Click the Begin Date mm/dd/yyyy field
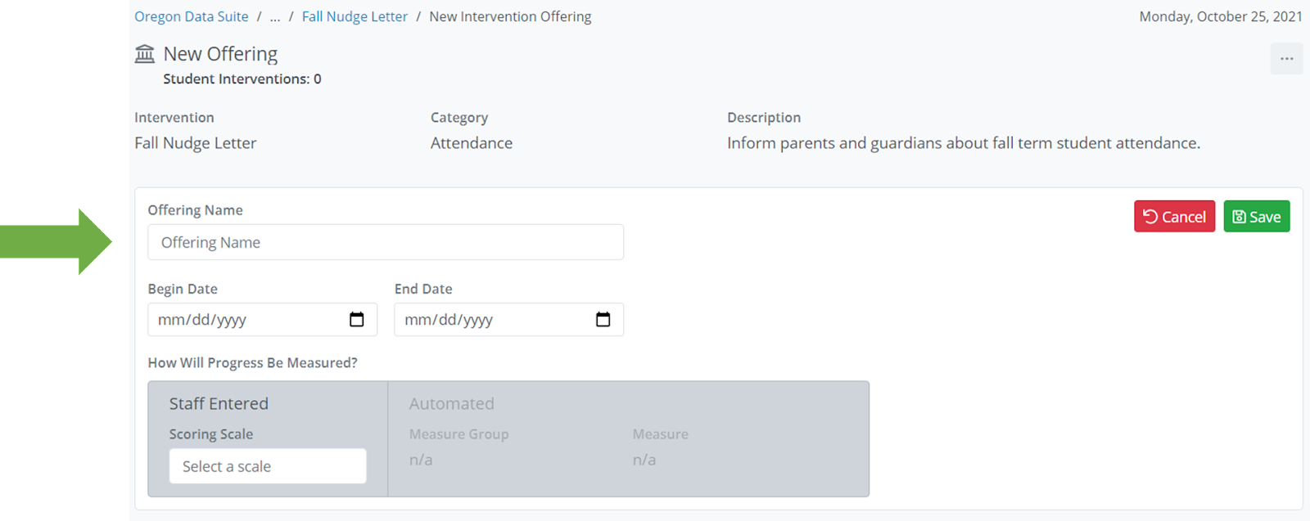This screenshot has width=1310, height=521. (246, 320)
